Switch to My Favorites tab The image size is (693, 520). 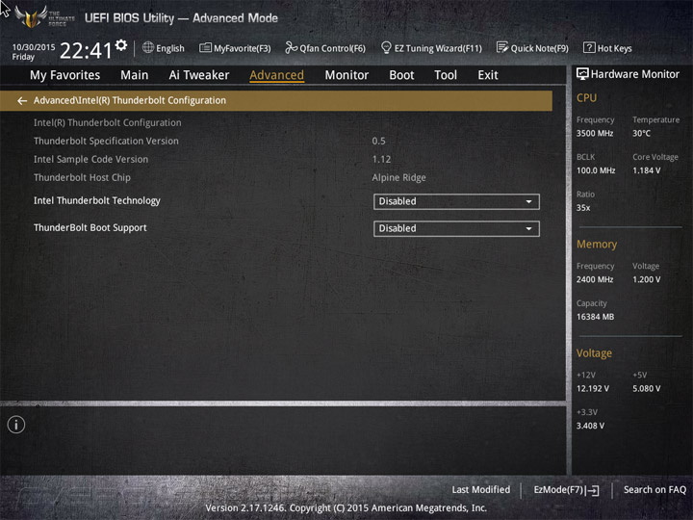65,75
